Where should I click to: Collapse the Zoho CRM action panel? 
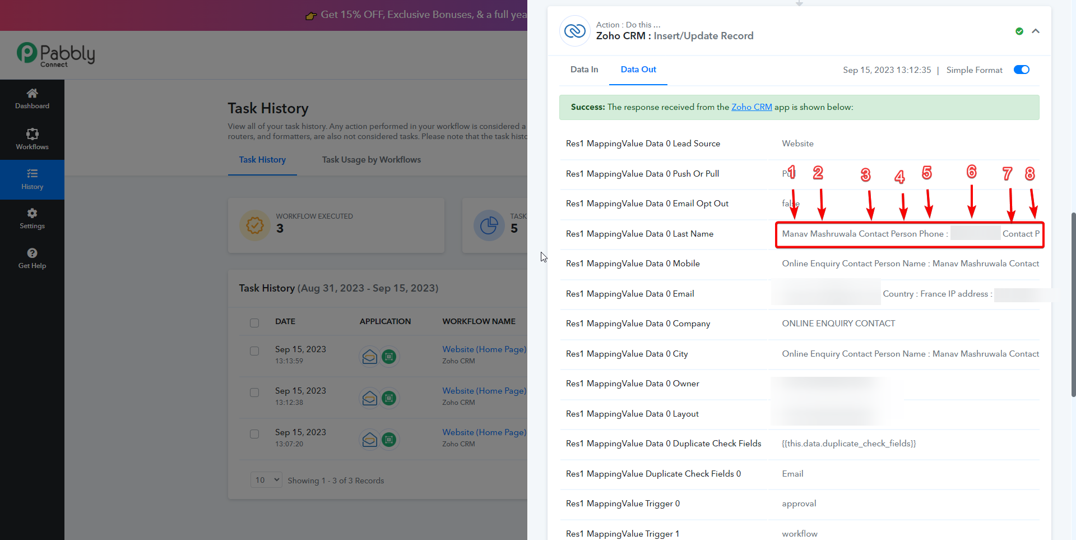pyautogui.click(x=1036, y=31)
